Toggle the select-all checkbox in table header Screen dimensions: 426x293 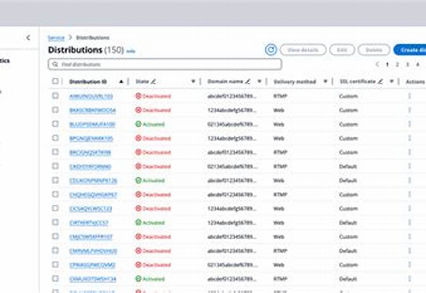(x=55, y=81)
